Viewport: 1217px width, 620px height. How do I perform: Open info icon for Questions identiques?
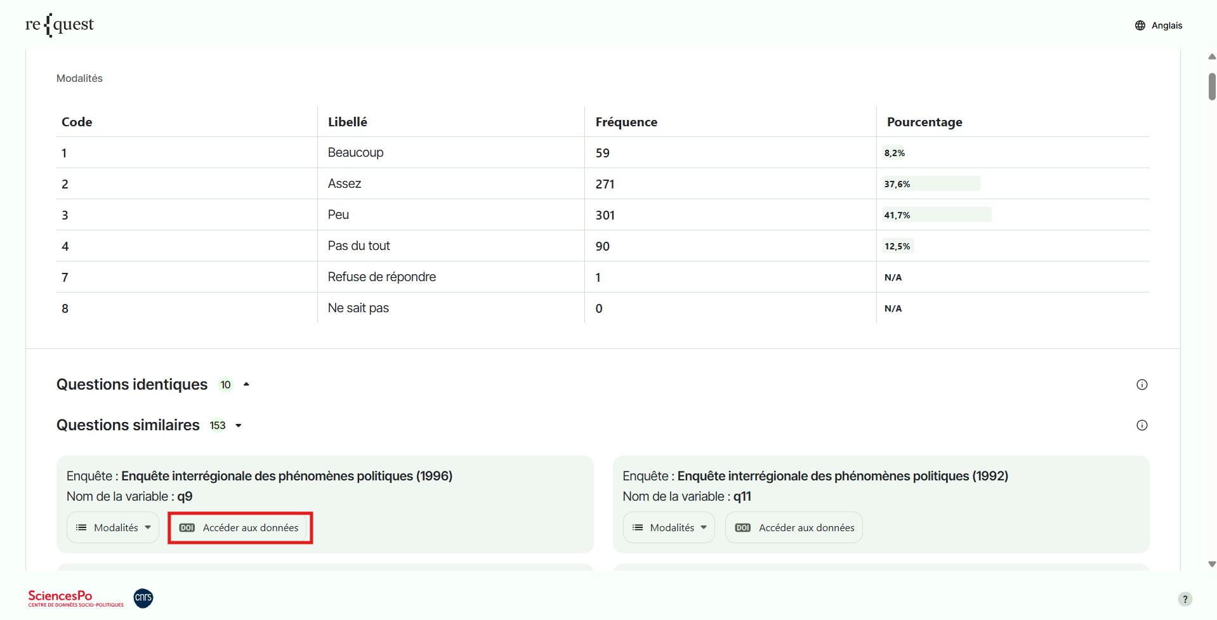1141,385
